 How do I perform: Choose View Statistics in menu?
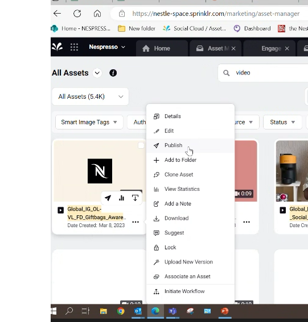coord(191,189)
